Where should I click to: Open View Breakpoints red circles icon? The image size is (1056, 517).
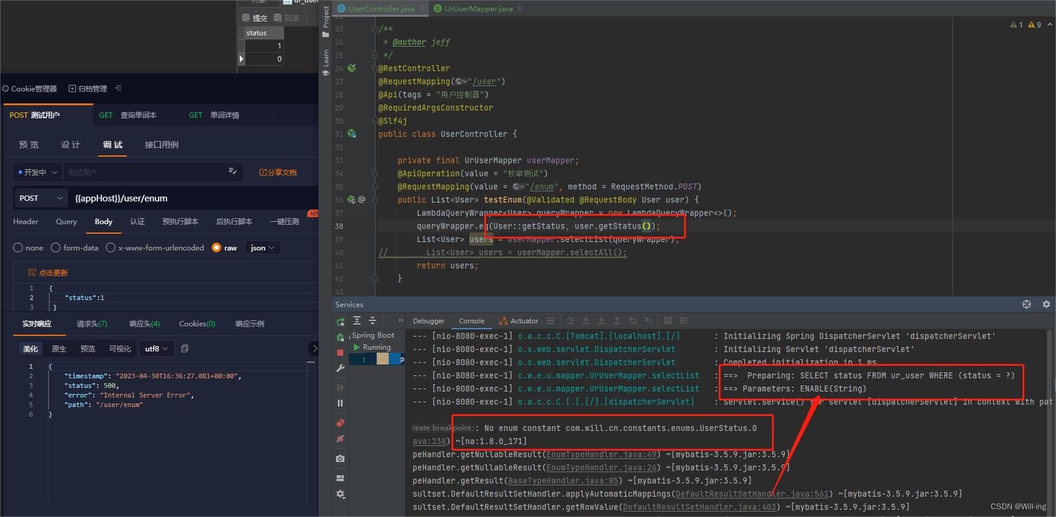pyautogui.click(x=340, y=423)
